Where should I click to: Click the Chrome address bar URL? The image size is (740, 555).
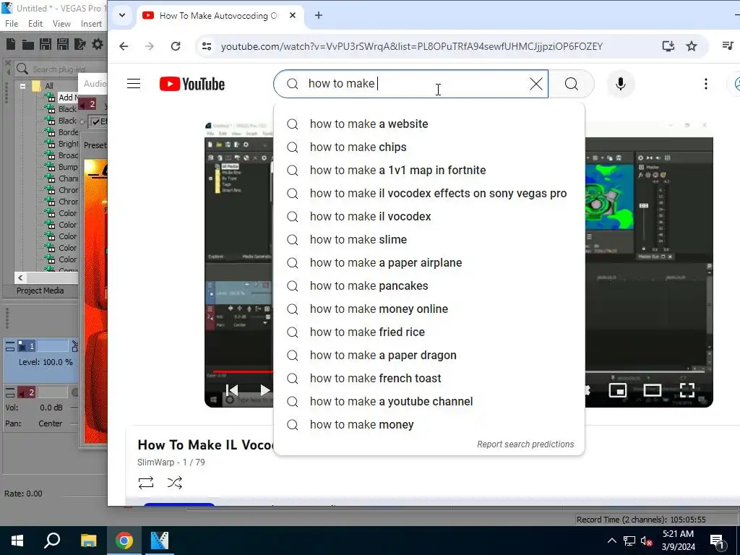(x=411, y=46)
